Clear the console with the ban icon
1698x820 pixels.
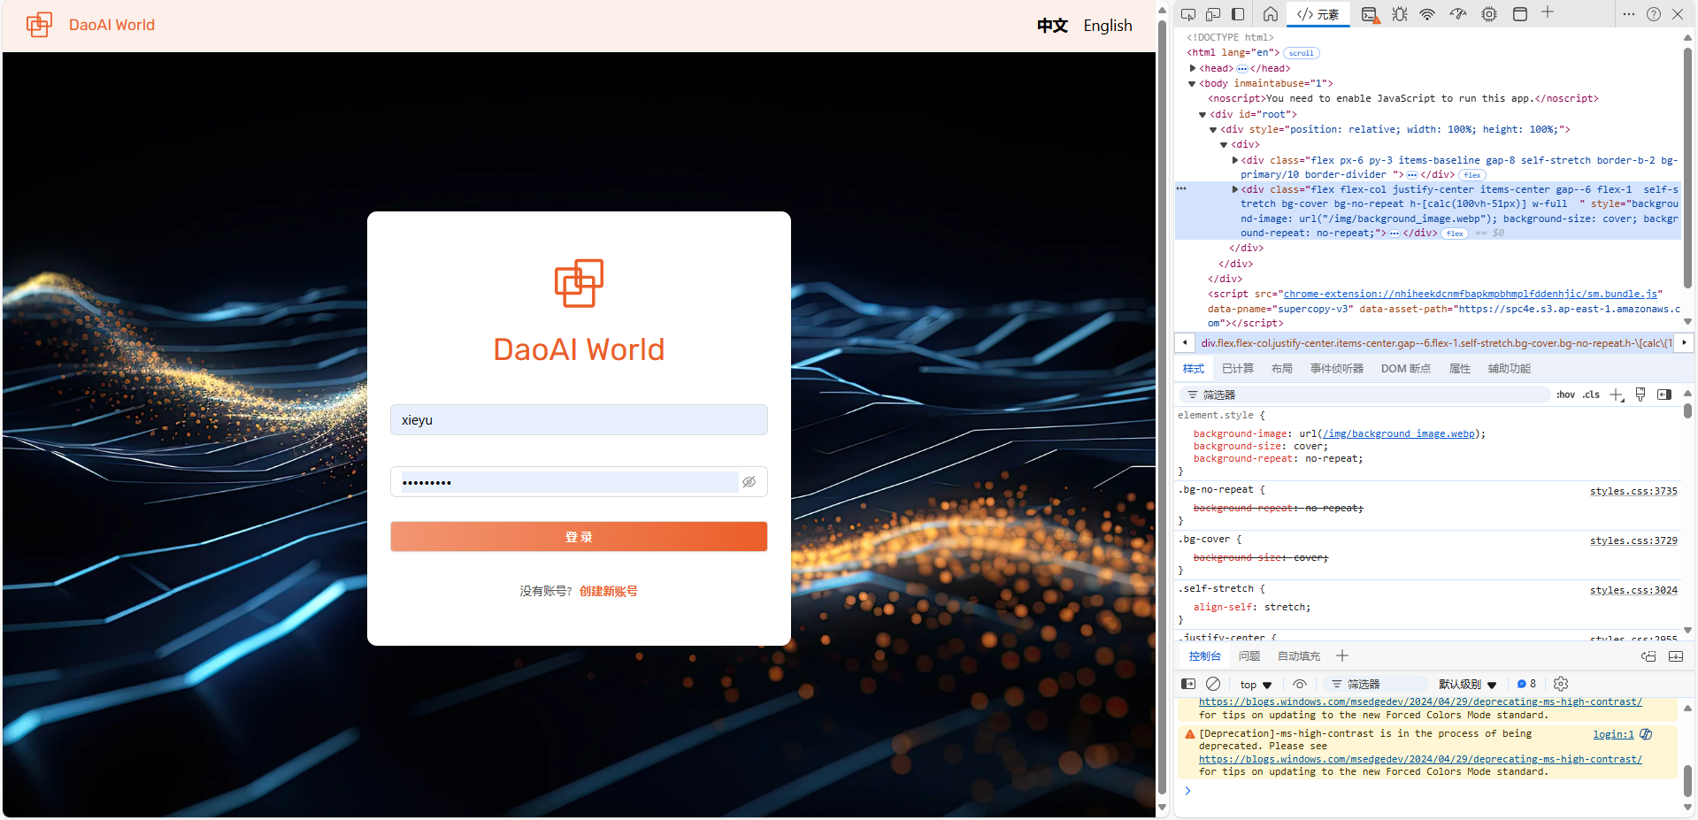(x=1213, y=684)
